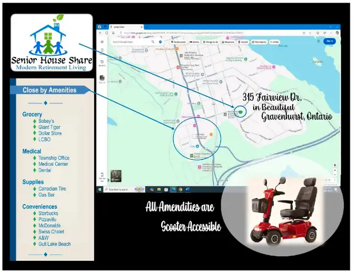Click the Conveniences heading
The width and height of the screenshot is (353, 273).
click(40, 207)
